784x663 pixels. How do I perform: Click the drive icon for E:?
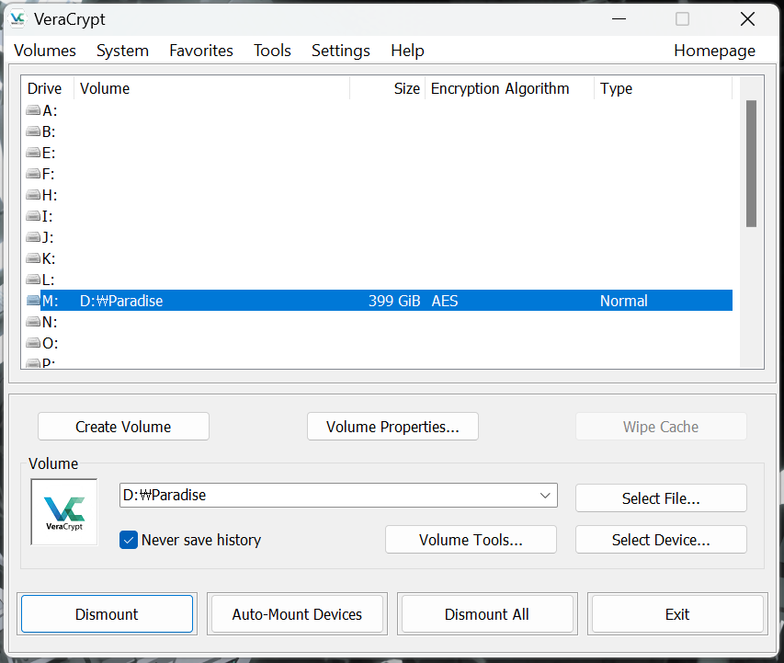coord(33,153)
